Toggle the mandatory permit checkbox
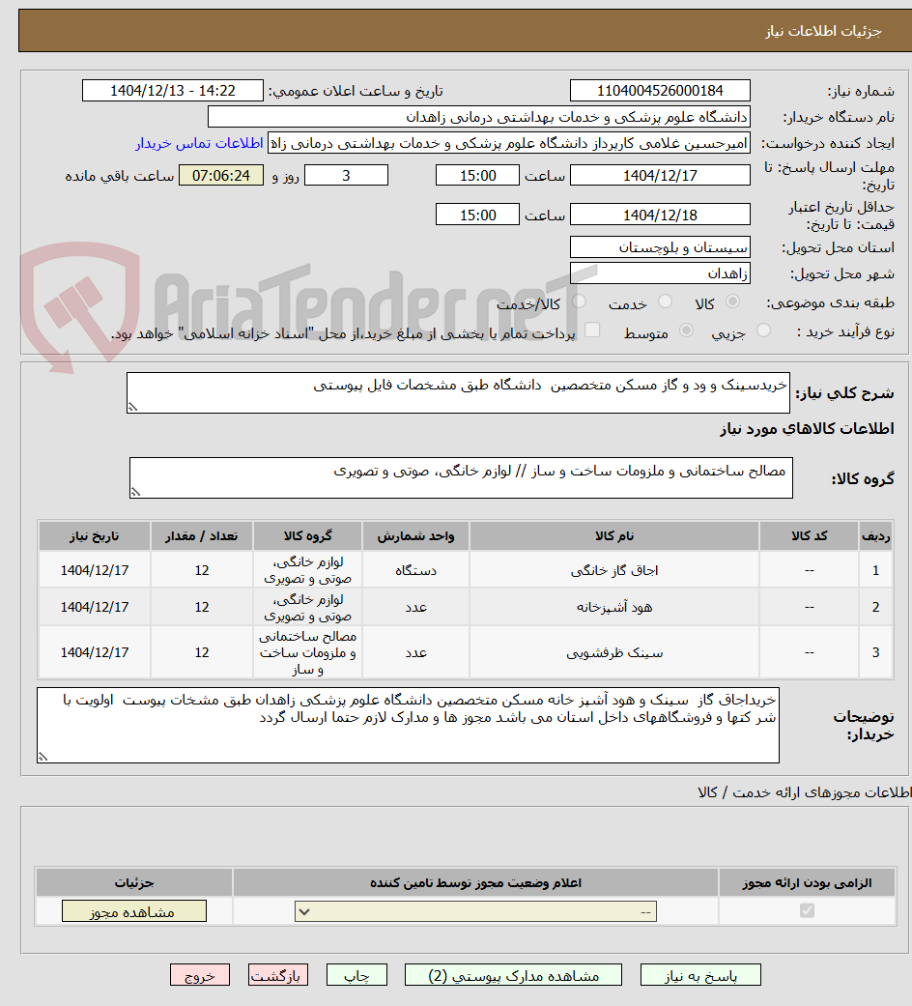Image resolution: width=912 pixels, height=1006 pixels. [x=807, y=910]
